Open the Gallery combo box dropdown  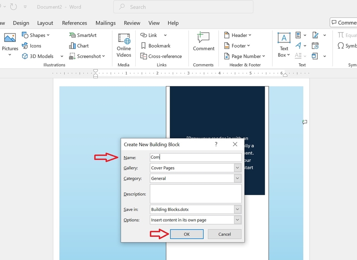click(237, 168)
